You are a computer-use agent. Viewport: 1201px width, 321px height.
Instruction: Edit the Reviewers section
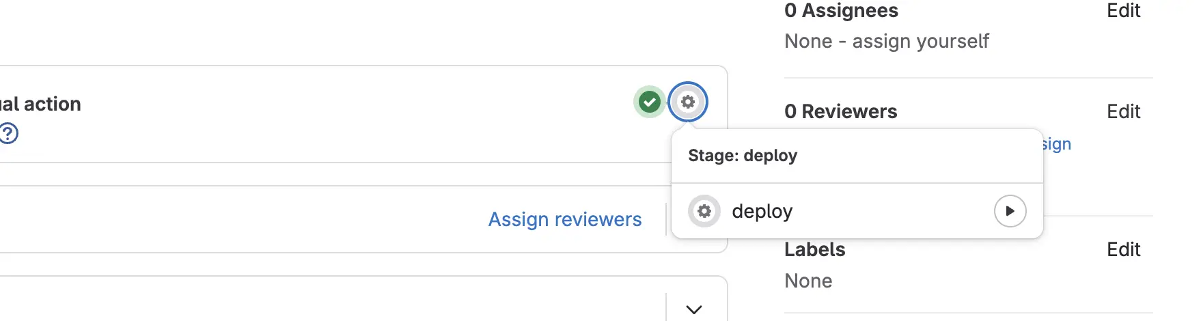pos(1123,111)
